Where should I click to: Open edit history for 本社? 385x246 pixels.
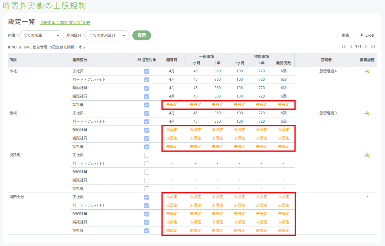[367, 71]
